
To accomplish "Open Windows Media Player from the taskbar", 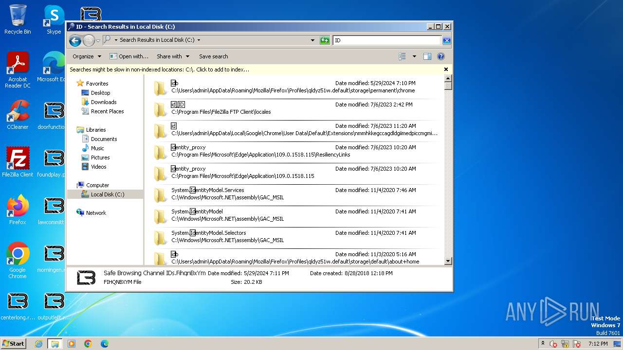I will pos(72,344).
